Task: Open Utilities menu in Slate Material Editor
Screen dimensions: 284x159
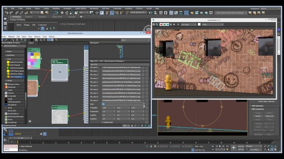Action: (52, 36)
